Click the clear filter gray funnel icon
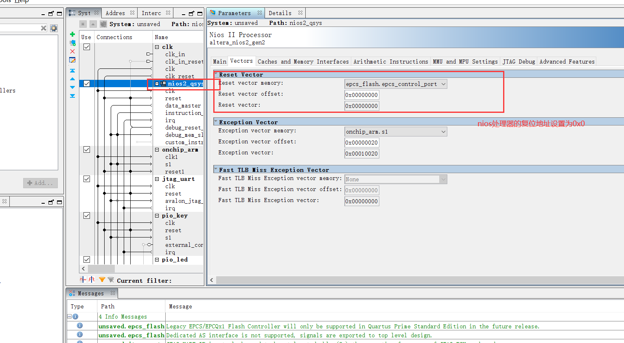 (x=111, y=279)
